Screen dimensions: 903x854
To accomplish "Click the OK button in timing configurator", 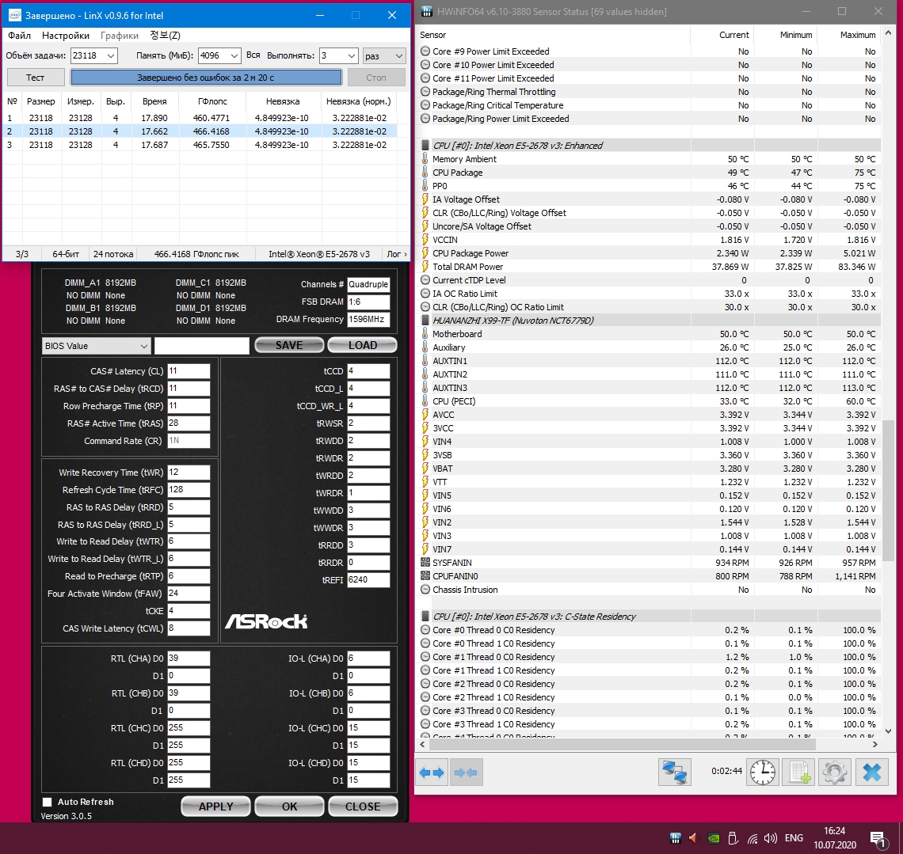I will (290, 807).
